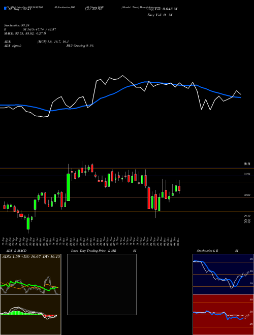Click the 'SI 14/3: 47.74 / 42.37' reading
The width and height of the screenshot is (254, 335).
[x=40, y=29]
